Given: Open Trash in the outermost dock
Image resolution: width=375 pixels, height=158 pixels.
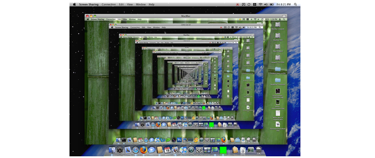Looking at the screenshot, I should tap(258, 150).
